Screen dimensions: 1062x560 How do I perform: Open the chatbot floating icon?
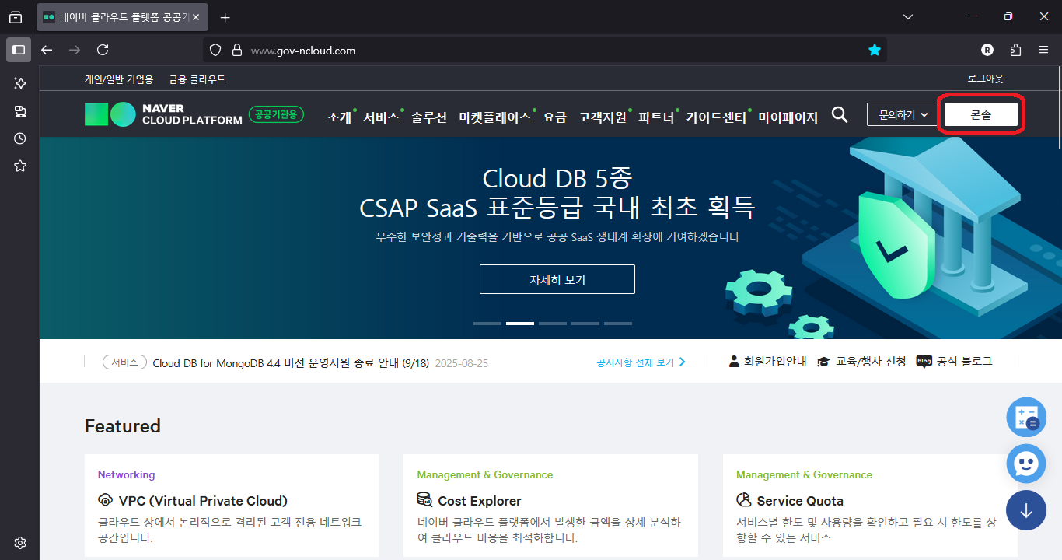click(1026, 464)
